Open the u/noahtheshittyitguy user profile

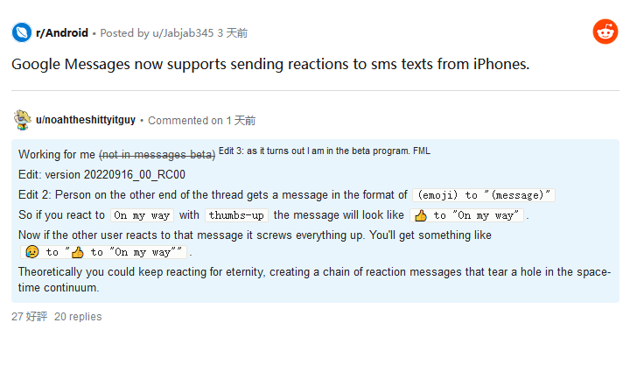(x=86, y=120)
